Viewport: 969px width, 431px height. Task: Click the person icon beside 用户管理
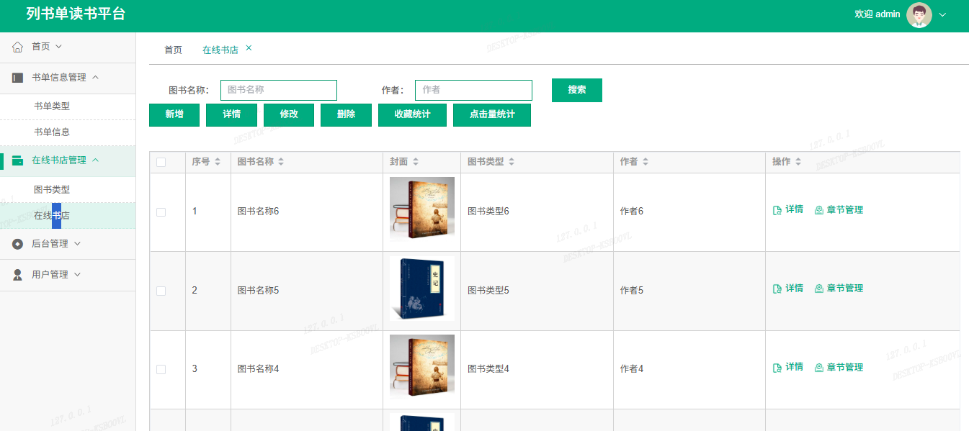pos(18,275)
